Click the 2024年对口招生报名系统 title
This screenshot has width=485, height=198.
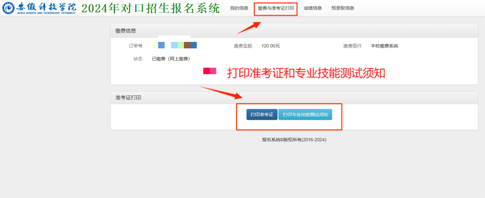151,8
